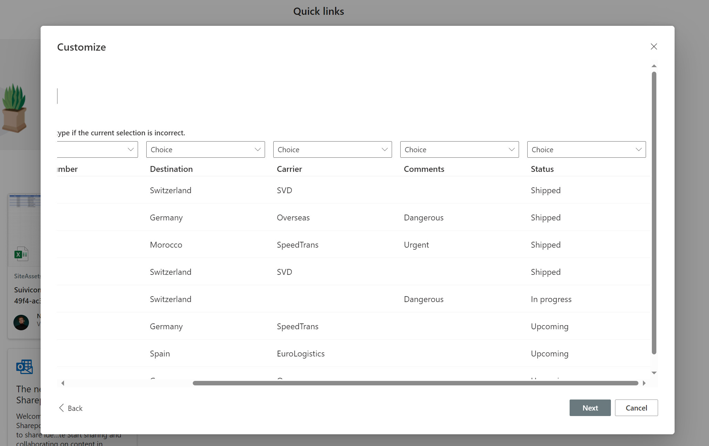Click the horizontal scrollbar thumb

point(415,383)
